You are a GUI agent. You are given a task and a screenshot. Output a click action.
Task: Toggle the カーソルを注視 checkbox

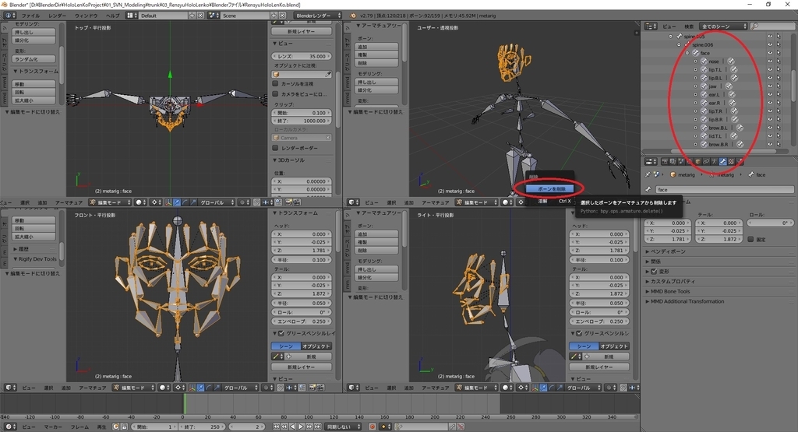click(275, 83)
